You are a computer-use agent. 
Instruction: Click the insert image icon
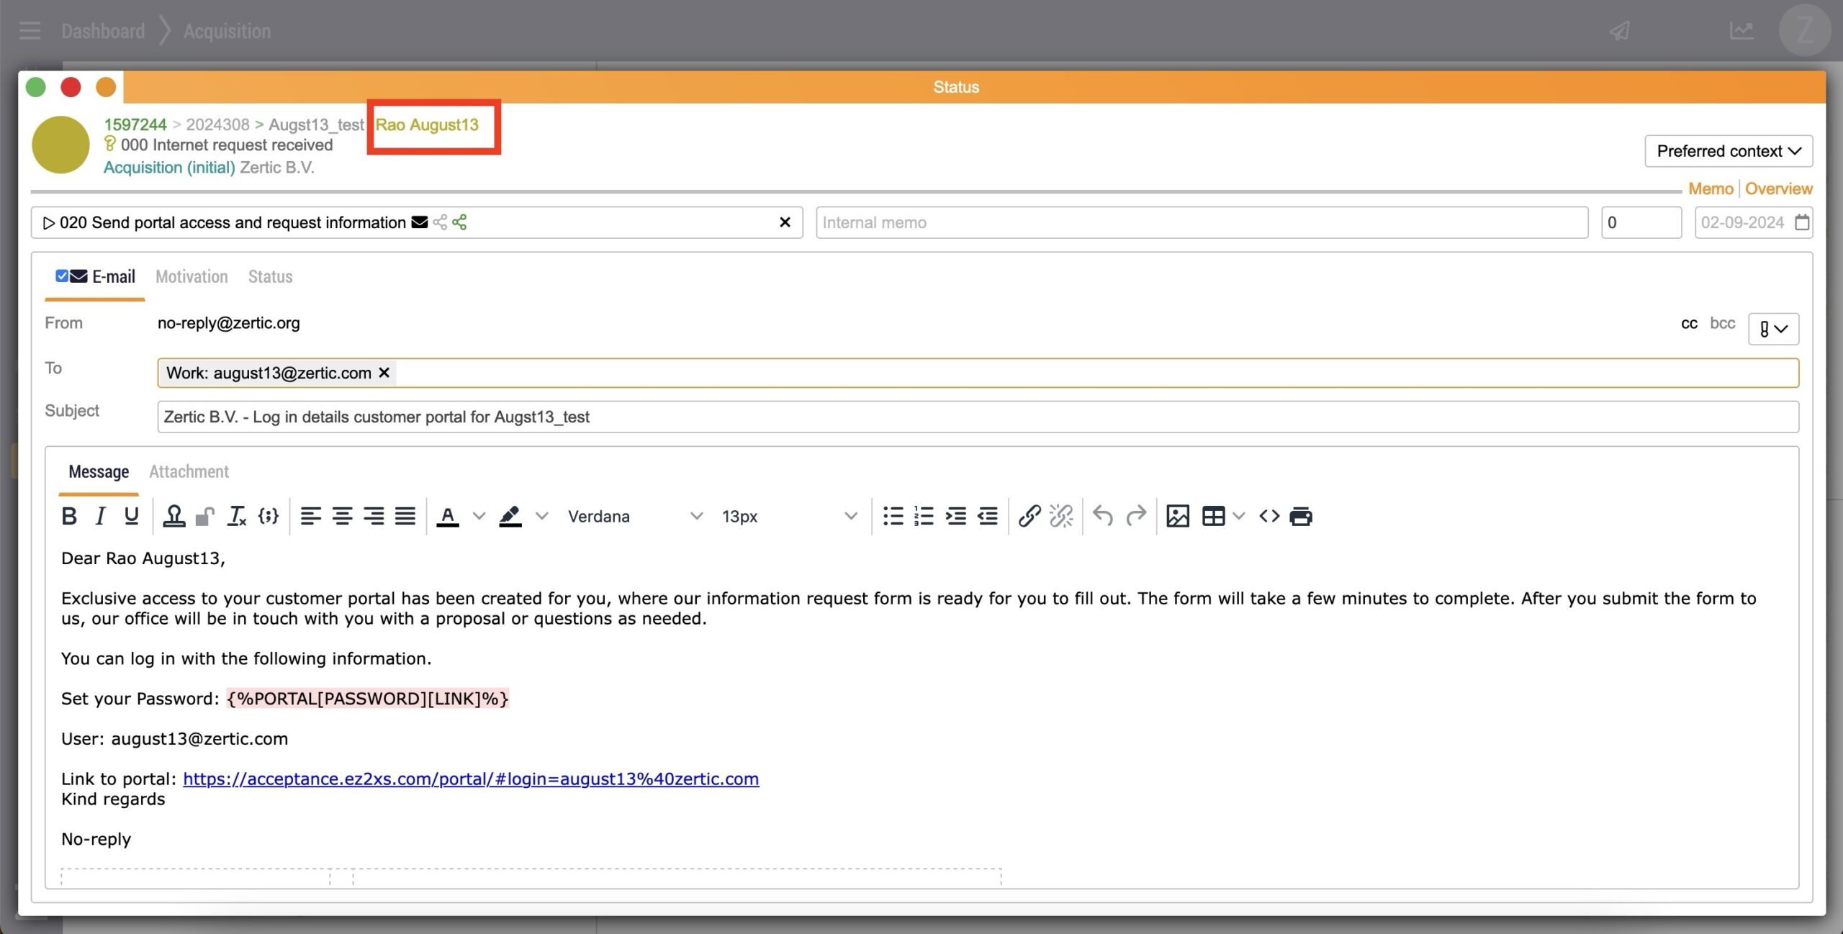[x=1177, y=516]
